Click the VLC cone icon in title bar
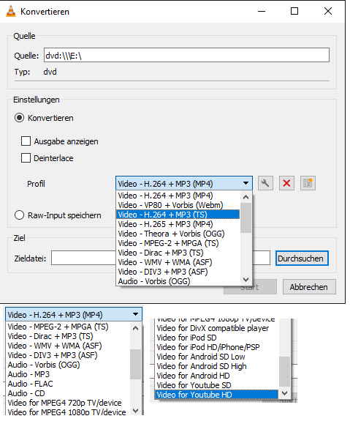Screen dimensions: 350x424 coord(11,12)
